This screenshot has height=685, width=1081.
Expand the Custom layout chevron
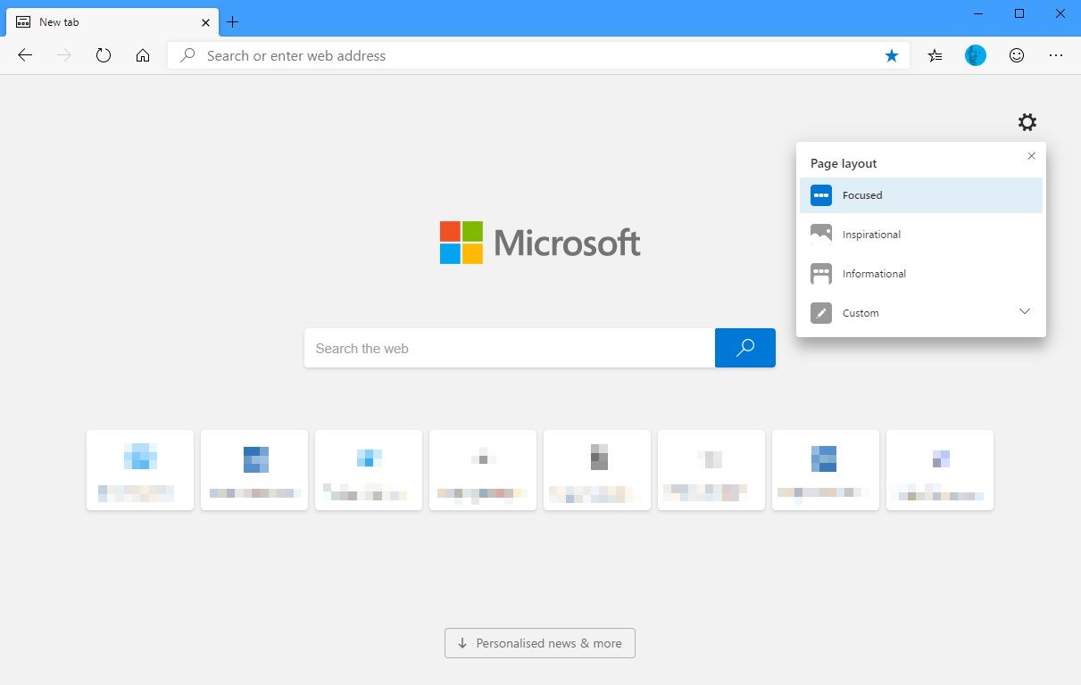click(1025, 312)
